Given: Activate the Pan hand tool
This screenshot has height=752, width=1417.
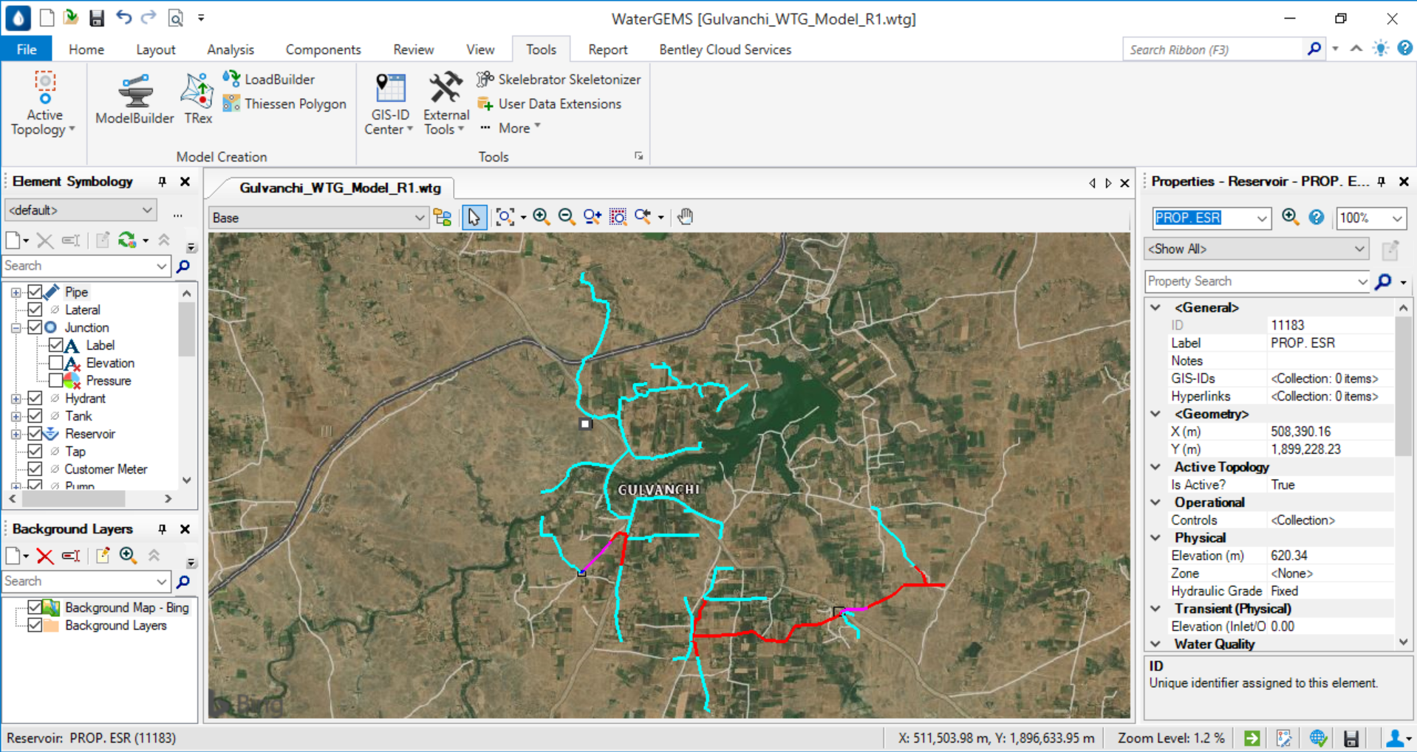Looking at the screenshot, I should coord(686,217).
